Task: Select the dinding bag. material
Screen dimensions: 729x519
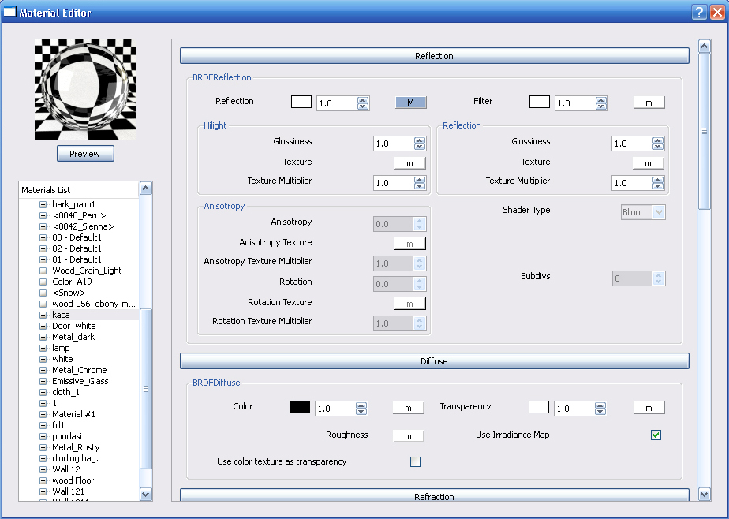Action: 75,458
